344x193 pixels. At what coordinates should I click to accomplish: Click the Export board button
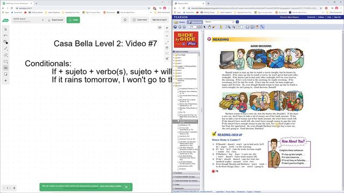[55, 20]
